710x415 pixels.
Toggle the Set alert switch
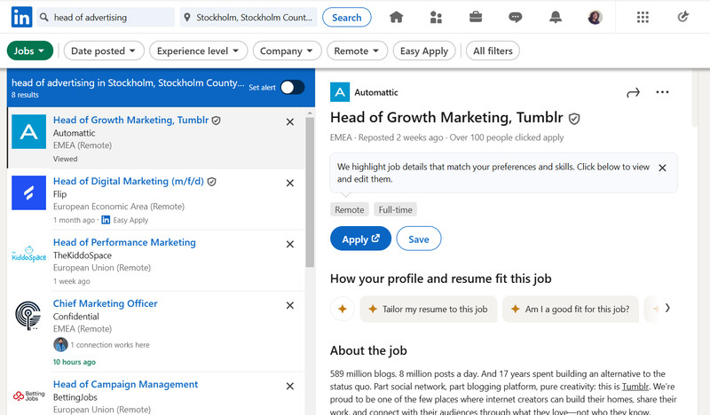[x=293, y=87]
